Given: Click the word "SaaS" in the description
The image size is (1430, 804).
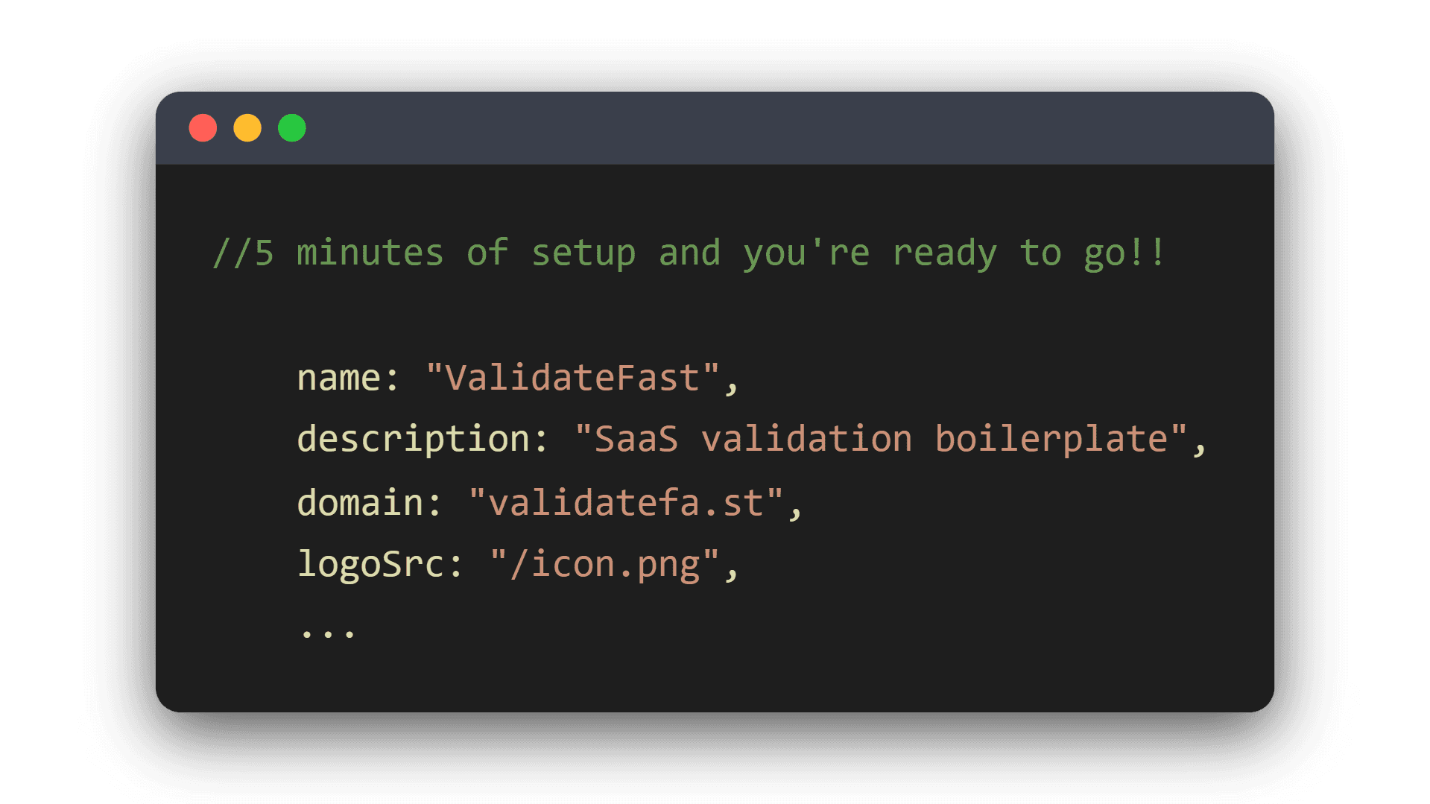Looking at the screenshot, I should tap(636, 439).
